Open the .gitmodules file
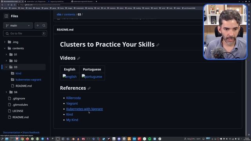Viewport: 251px width, 141px height. pos(20,105)
